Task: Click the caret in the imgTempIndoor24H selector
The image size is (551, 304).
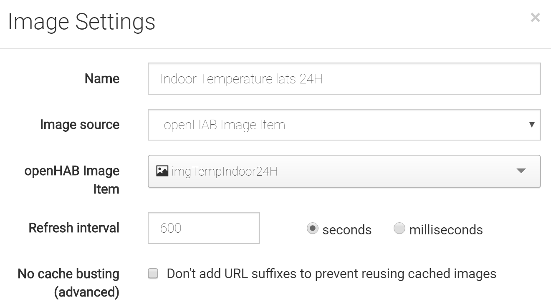Action: [x=521, y=171]
